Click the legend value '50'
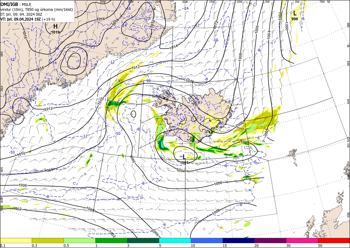Image resolution: width=350 pixels, height=248 pixels. pyautogui.click(x=320, y=246)
